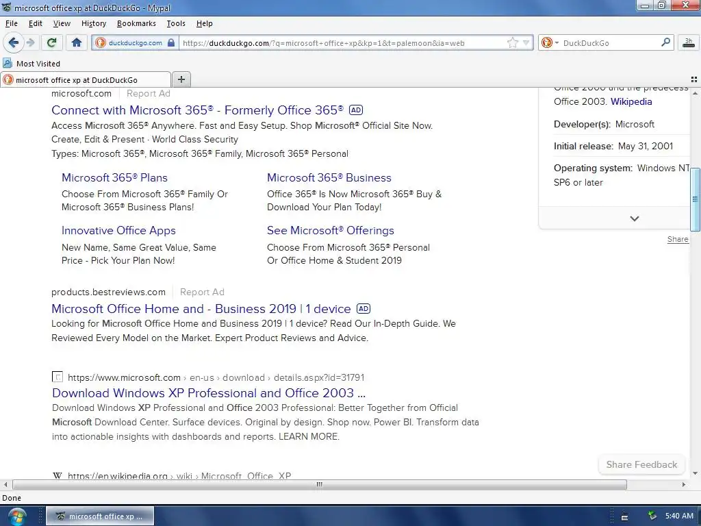
Task: Open the downloads button in toolbar
Action: tap(689, 42)
